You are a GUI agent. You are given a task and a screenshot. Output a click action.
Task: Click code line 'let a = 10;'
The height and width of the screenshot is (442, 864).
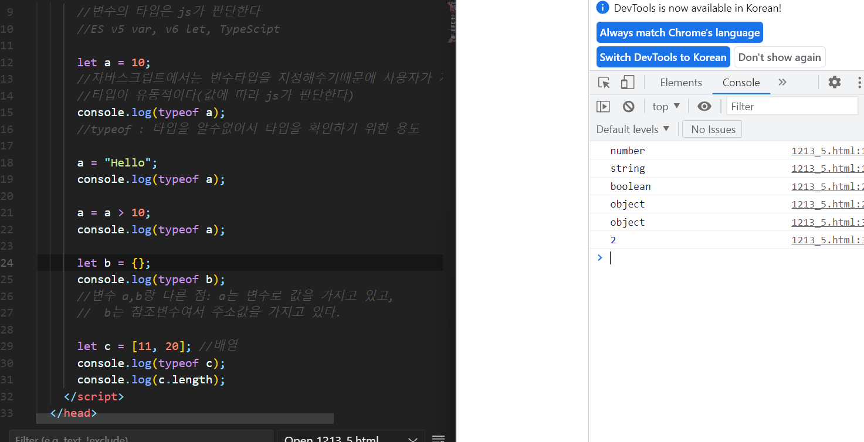114,62
